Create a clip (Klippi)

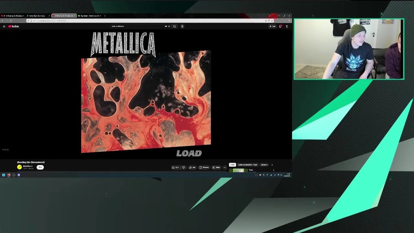pos(216,167)
